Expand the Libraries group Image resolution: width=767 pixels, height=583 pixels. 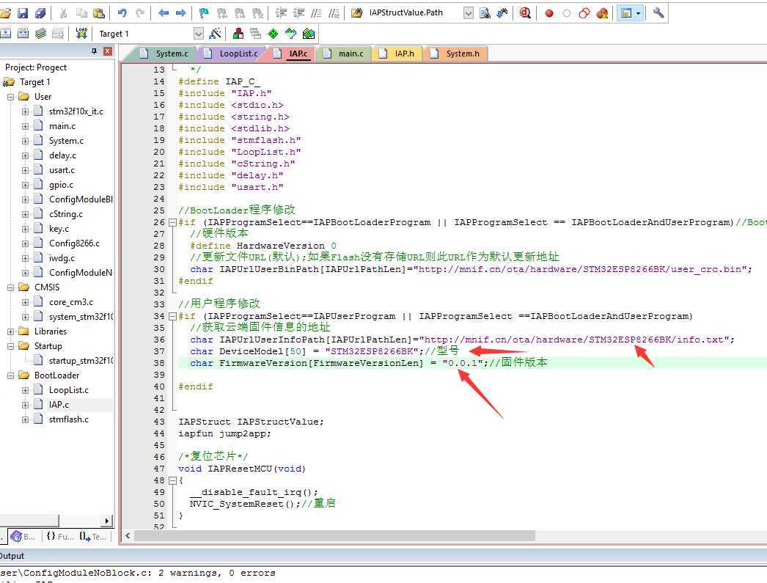(10, 331)
